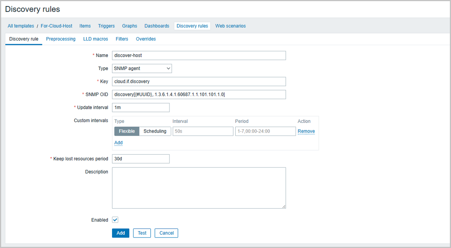Viewport: 451px width, 248px height.
Task: Open the Graphs section
Action: click(129, 26)
